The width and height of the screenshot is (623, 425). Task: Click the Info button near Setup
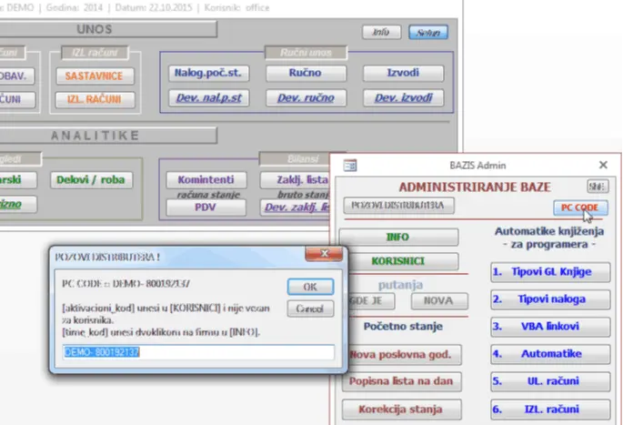(381, 32)
